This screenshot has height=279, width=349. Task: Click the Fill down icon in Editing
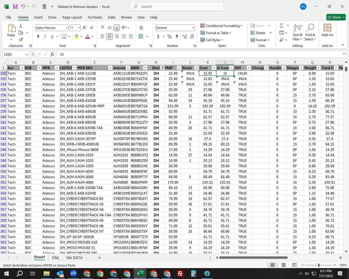282,33
